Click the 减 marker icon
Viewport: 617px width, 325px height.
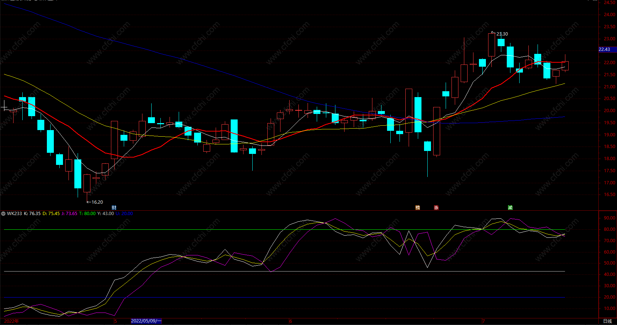(x=510, y=207)
